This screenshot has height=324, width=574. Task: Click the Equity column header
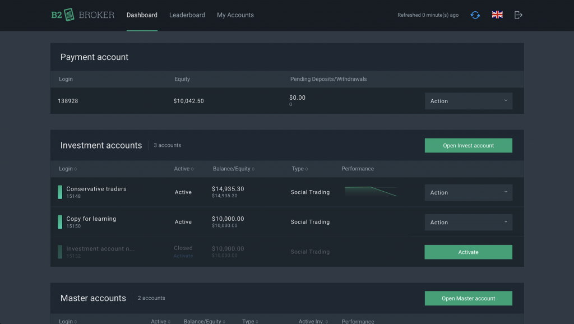coord(182,79)
